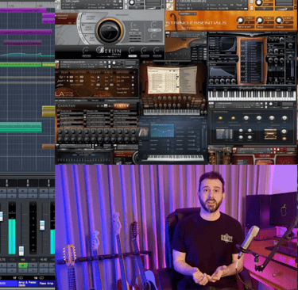Select the orange clip in the arrangement
298x290 pixels.
point(48,147)
